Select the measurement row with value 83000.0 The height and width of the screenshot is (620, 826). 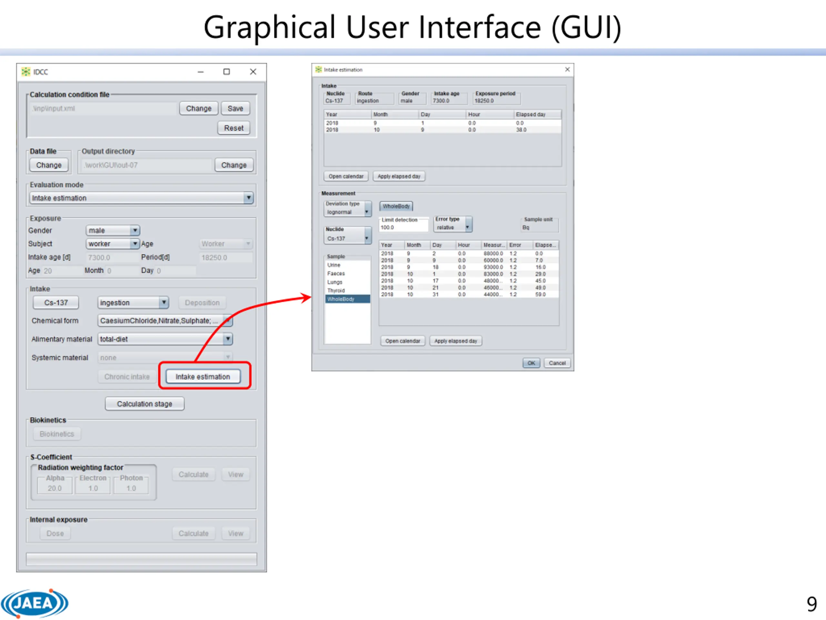coord(469,274)
